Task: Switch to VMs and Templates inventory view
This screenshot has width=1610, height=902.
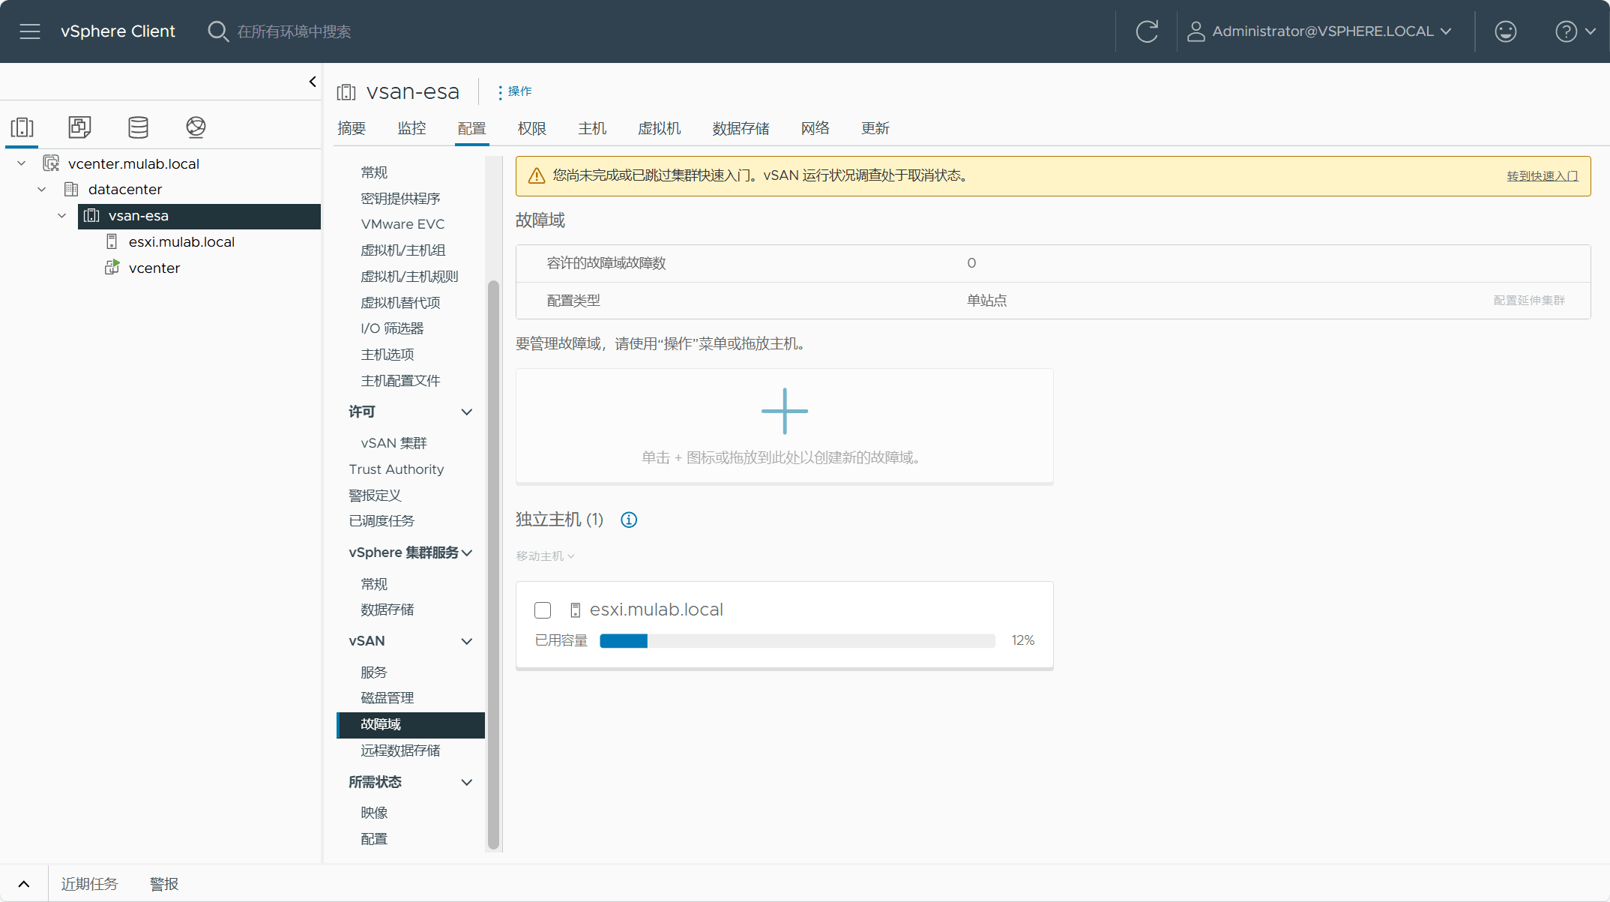Action: coord(79,127)
